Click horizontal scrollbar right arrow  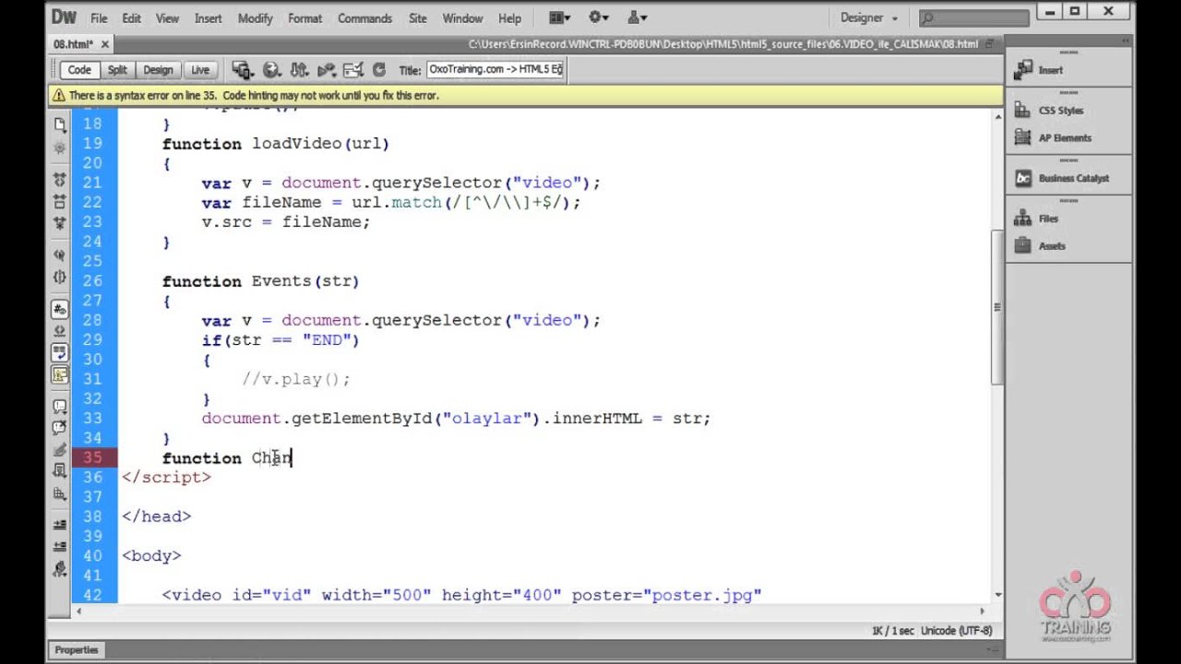(x=982, y=611)
